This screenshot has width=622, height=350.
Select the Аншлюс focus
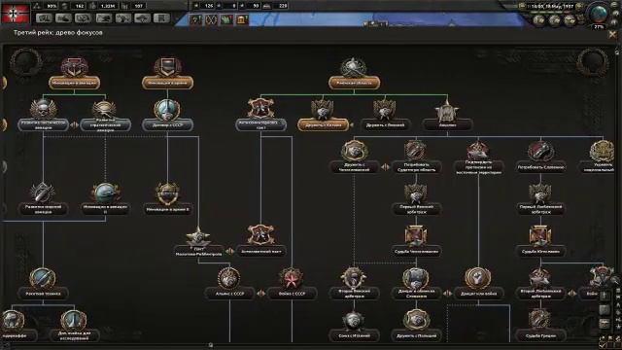click(447, 125)
